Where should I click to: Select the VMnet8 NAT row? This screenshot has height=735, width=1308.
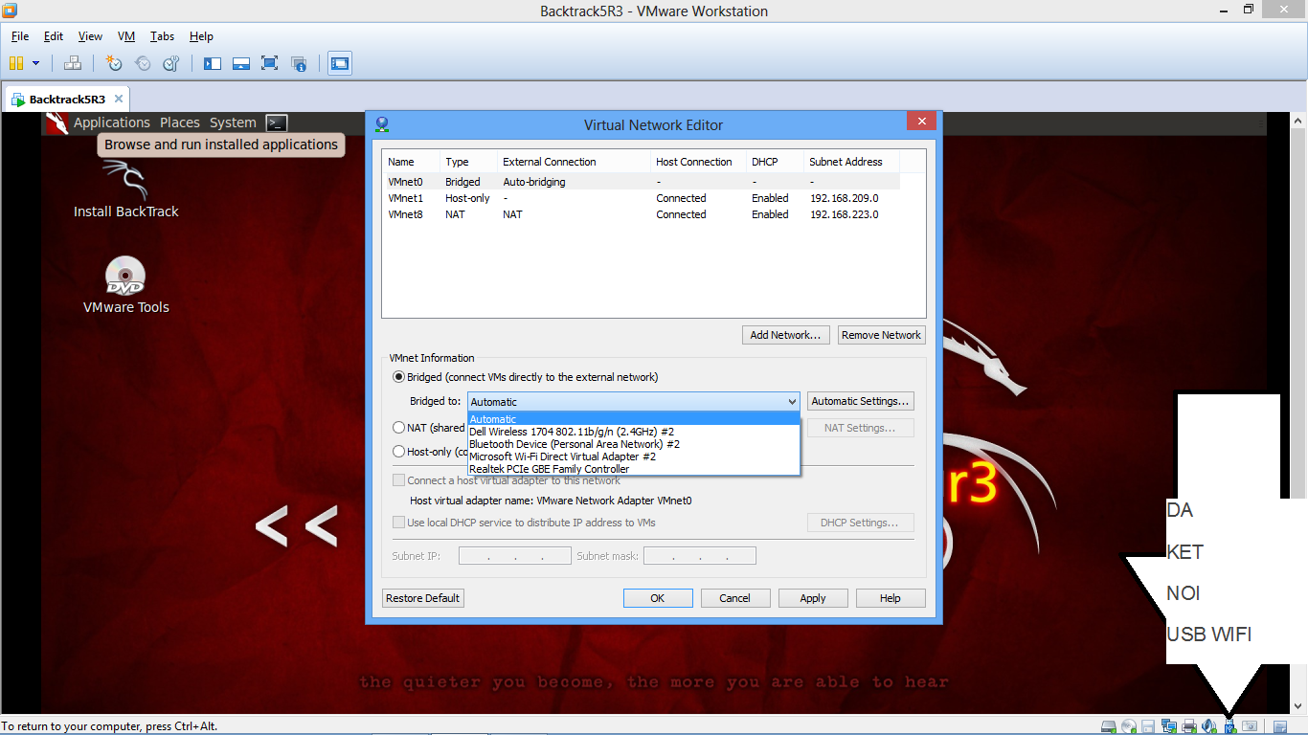click(642, 214)
